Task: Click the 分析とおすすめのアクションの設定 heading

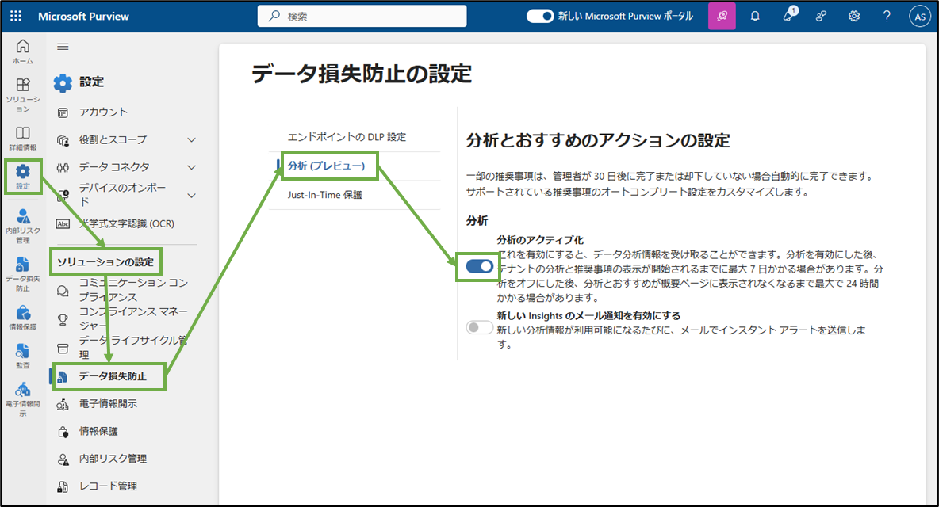Action: click(598, 140)
